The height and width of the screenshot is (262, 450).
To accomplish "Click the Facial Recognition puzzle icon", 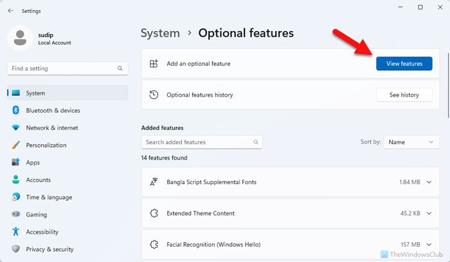I will pos(154,245).
